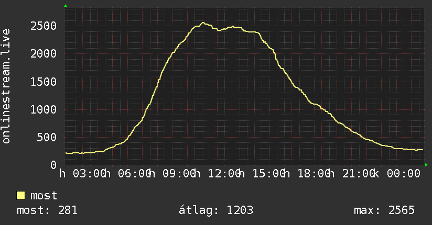Click the onlinestream.live vertical axis title
Image resolution: width=432 pixels, height=225 pixels.
[x=6, y=86]
